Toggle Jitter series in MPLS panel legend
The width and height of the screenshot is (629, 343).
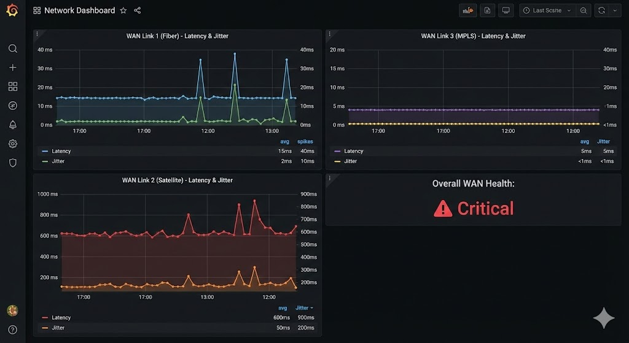tap(350, 161)
